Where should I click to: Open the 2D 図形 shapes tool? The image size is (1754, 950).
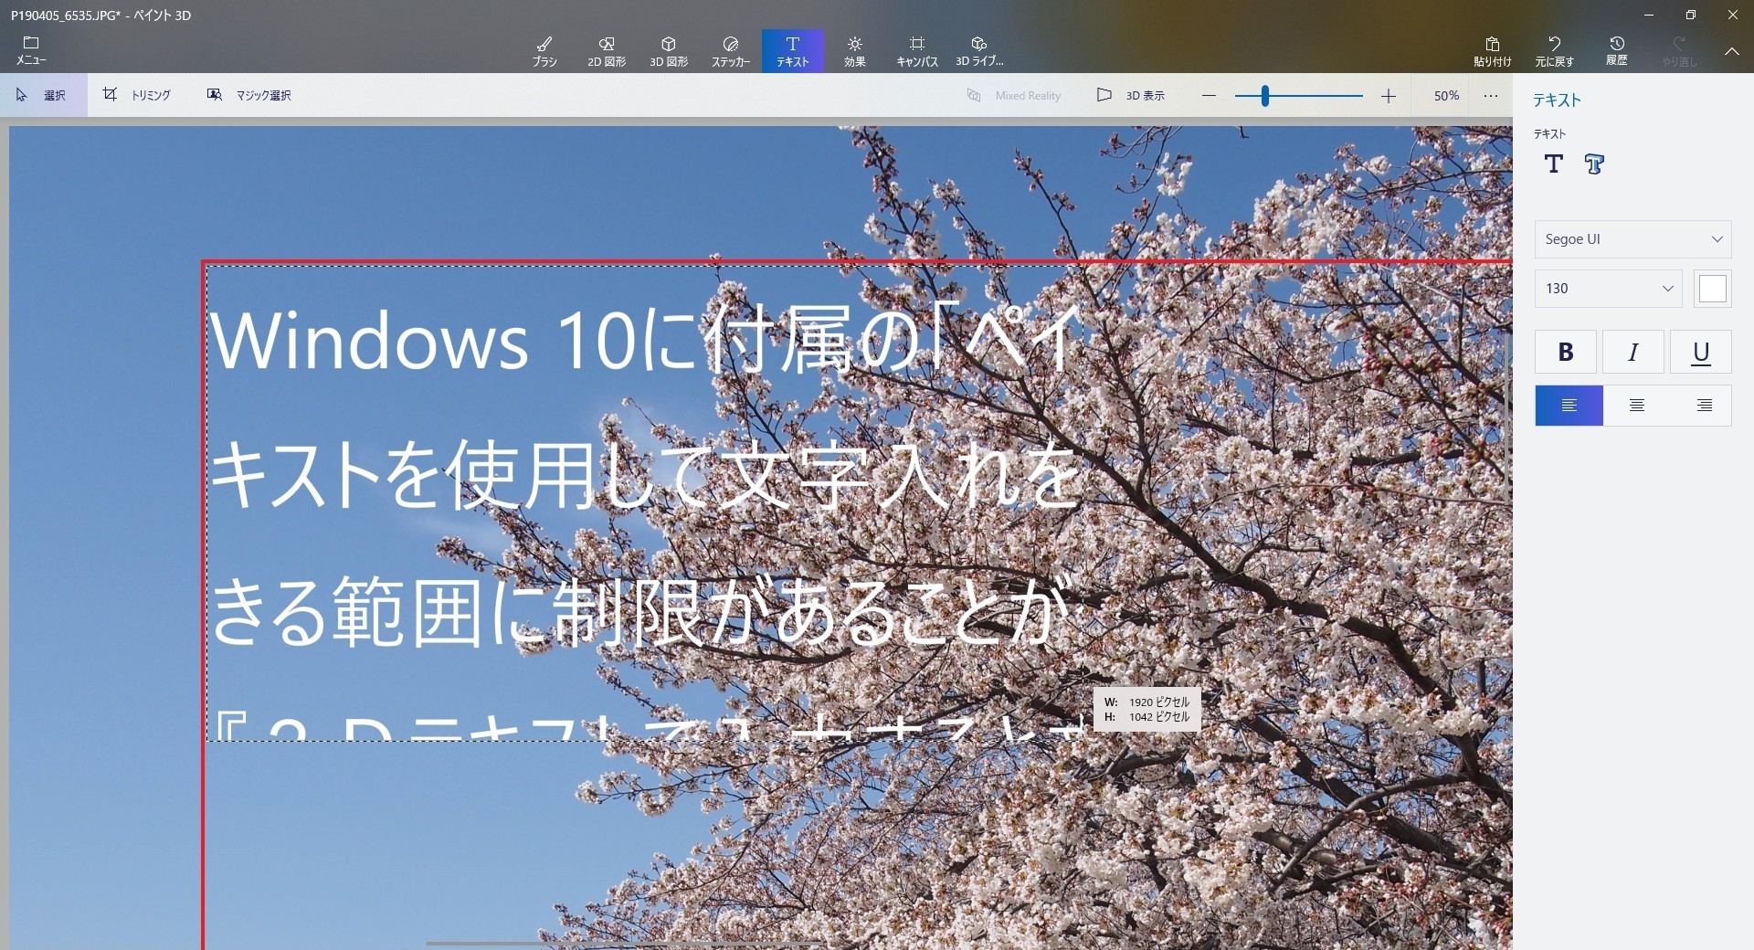point(607,51)
